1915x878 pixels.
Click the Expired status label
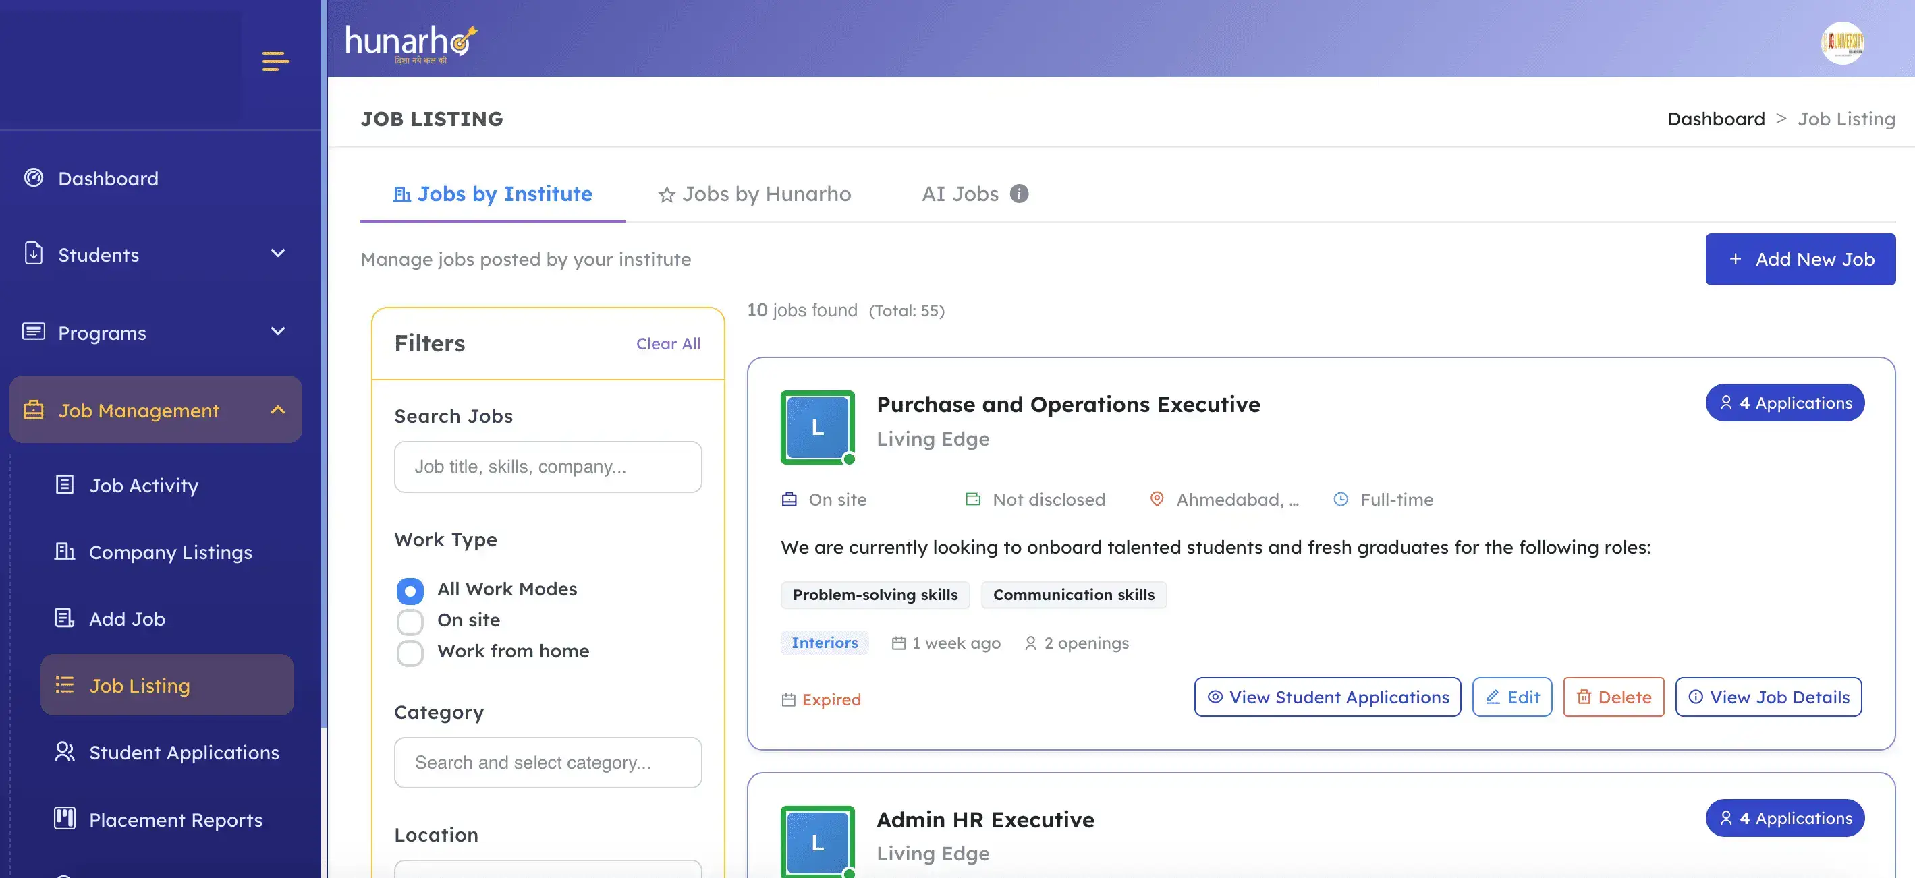[x=831, y=700]
